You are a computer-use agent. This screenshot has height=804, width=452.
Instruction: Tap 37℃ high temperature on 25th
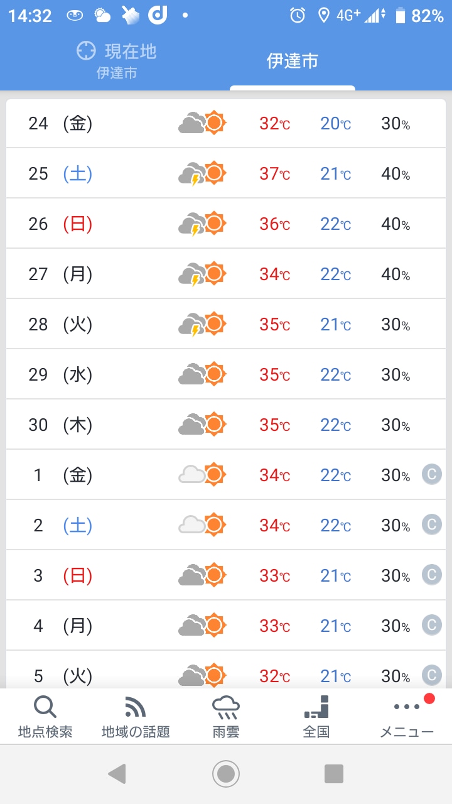coord(275,174)
